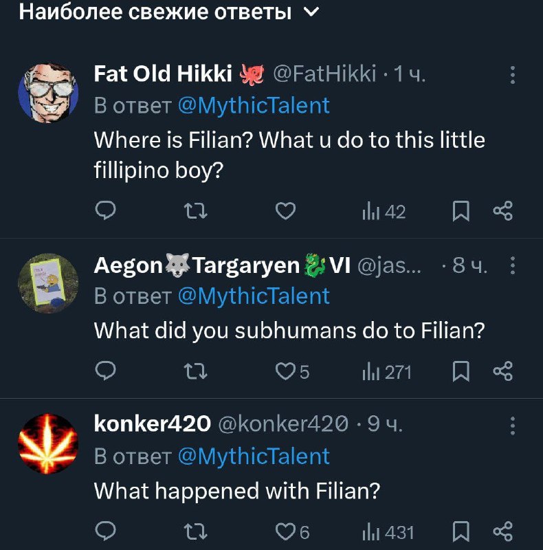
Task: Open Fat Old Hikki's profile avatar
Action: (48, 93)
